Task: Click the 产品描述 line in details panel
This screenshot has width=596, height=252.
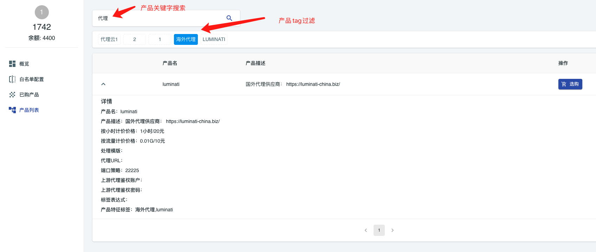Action: pos(160,121)
